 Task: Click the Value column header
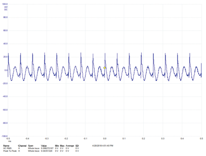(x=44, y=146)
